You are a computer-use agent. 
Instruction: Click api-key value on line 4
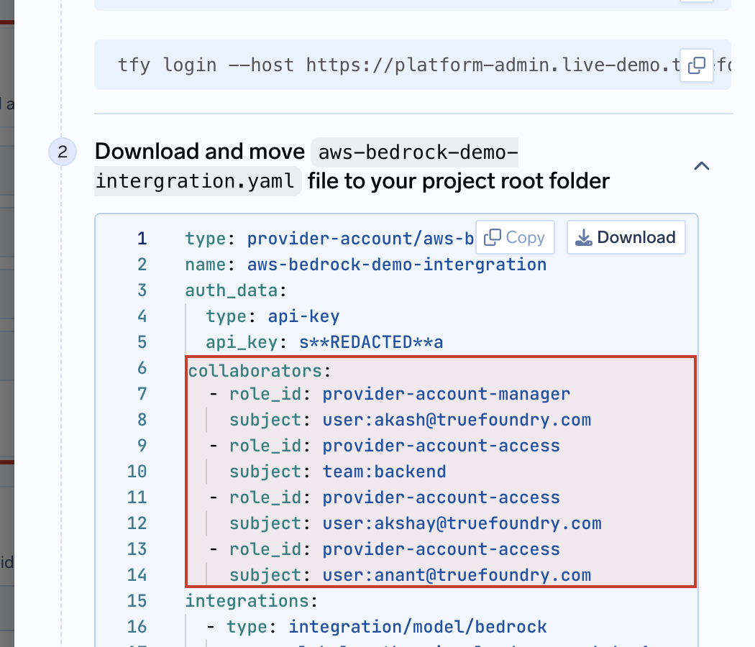pyautogui.click(x=303, y=316)
